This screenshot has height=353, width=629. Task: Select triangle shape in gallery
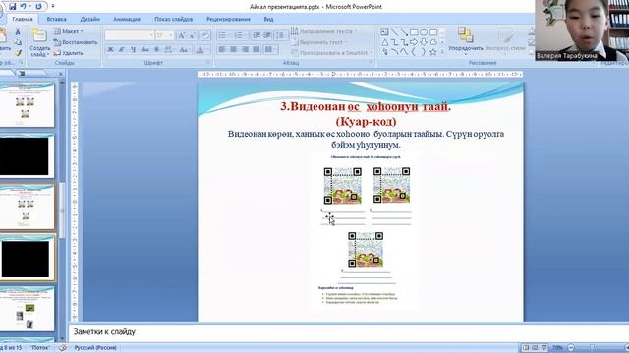384,42
